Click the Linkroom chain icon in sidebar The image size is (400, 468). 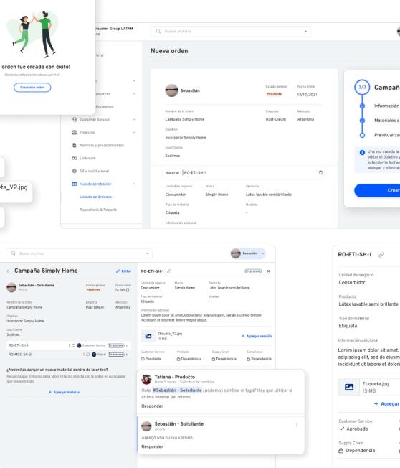click(75, 158)
